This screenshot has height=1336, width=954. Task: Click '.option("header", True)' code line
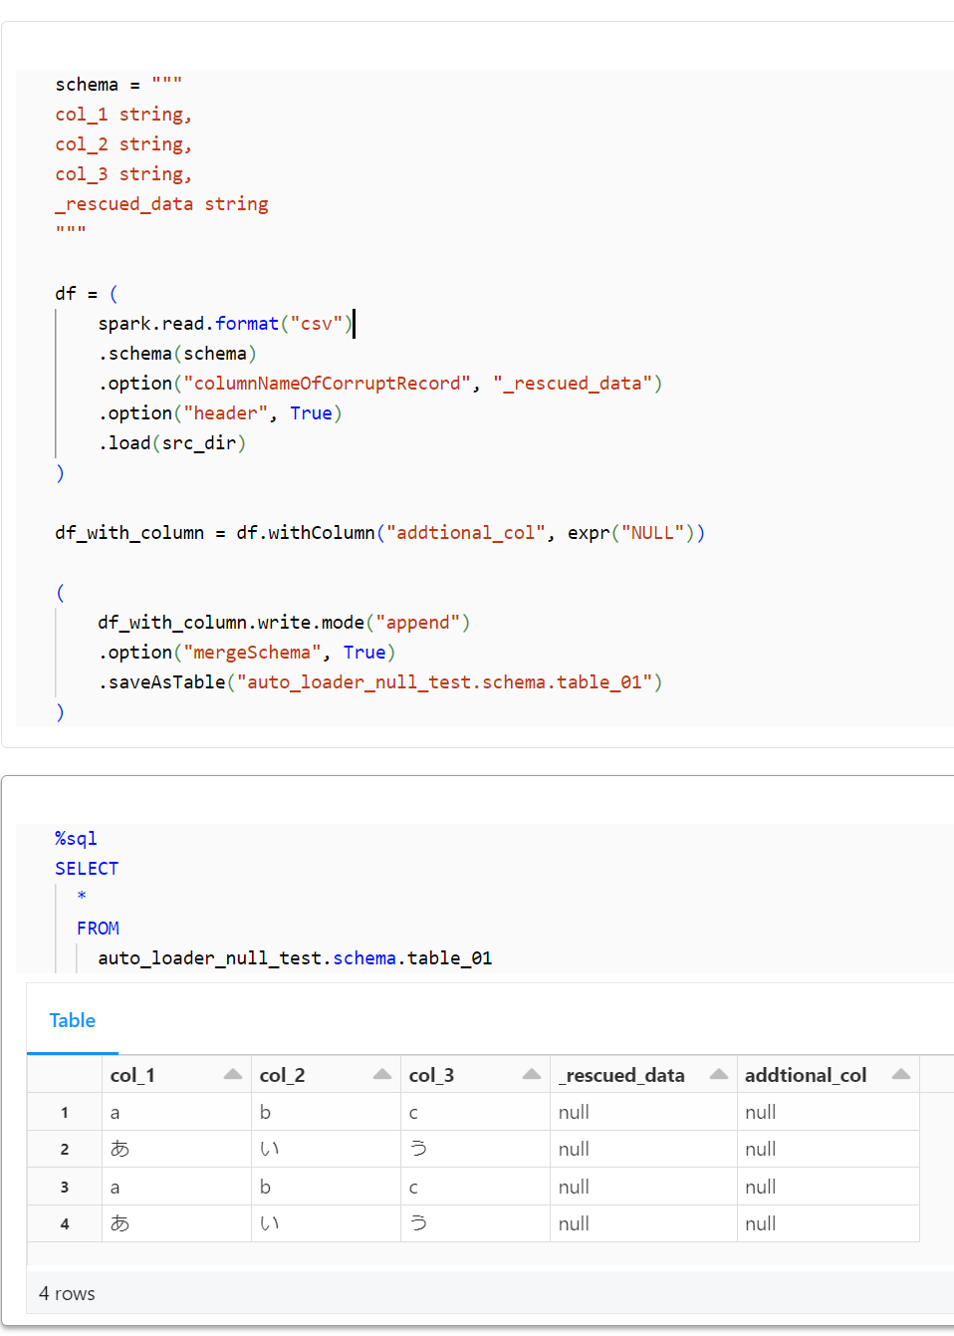220,413
